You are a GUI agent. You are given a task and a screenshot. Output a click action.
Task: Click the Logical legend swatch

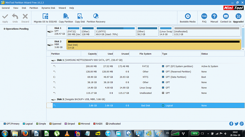[24, 124]
